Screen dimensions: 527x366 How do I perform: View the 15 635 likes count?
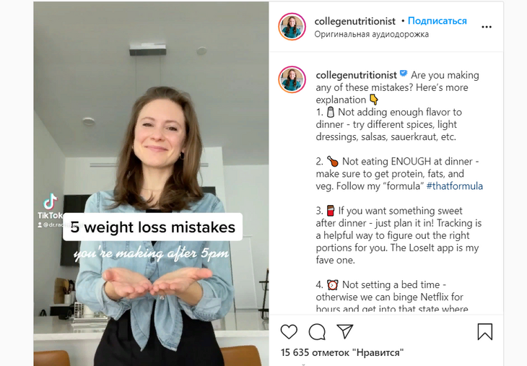click(x=341, y=352)
